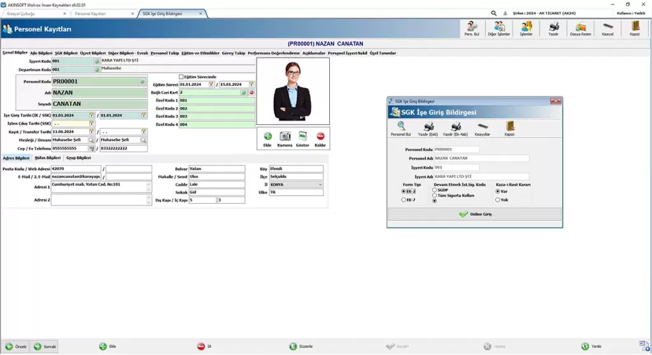Click magnifier in second Mesleği / Ünvanı field
This screenshot has width=652, height=355.
(143, 140)
